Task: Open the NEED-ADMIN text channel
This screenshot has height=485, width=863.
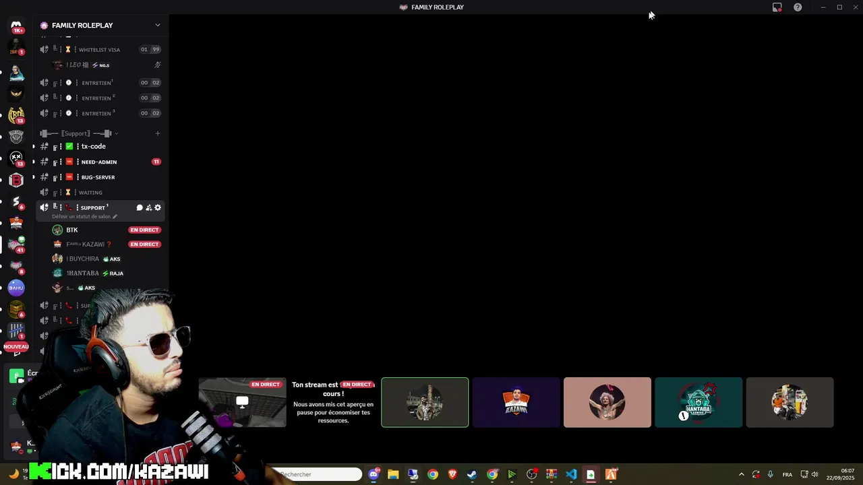Action: point(100,162)
